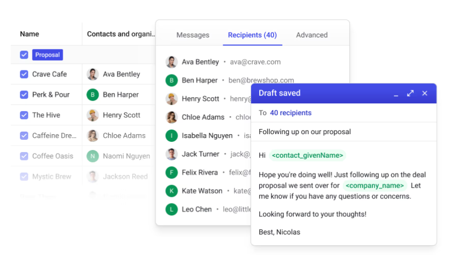Uncheck The Hive checkbox
456x258 pixels.
(24, 115)
